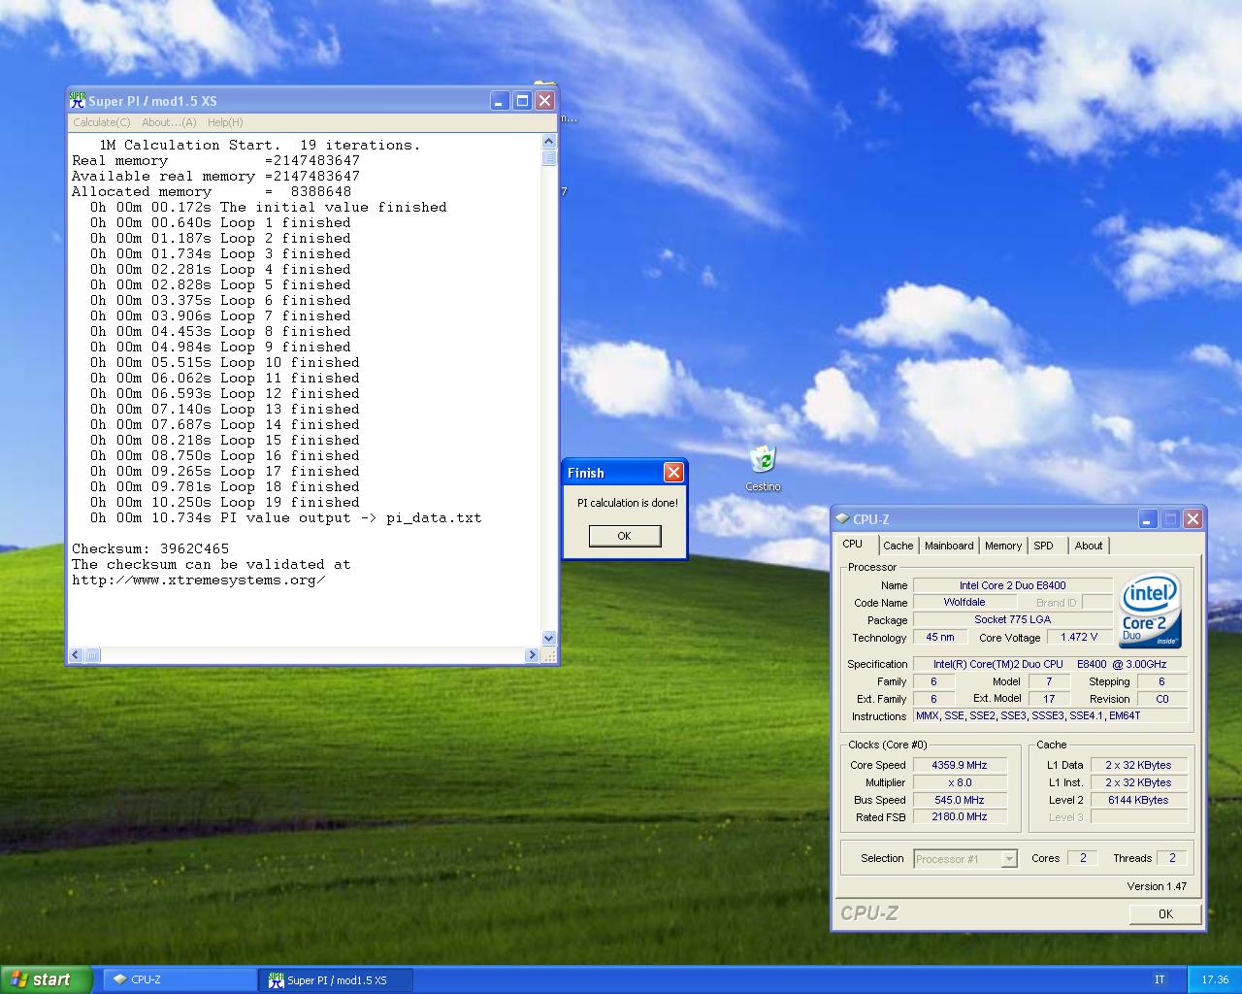This screenshot has width=1242, height=994.
Task: Click the Version 1.47 label in CPU-Z
Action: coord(1157,886)
